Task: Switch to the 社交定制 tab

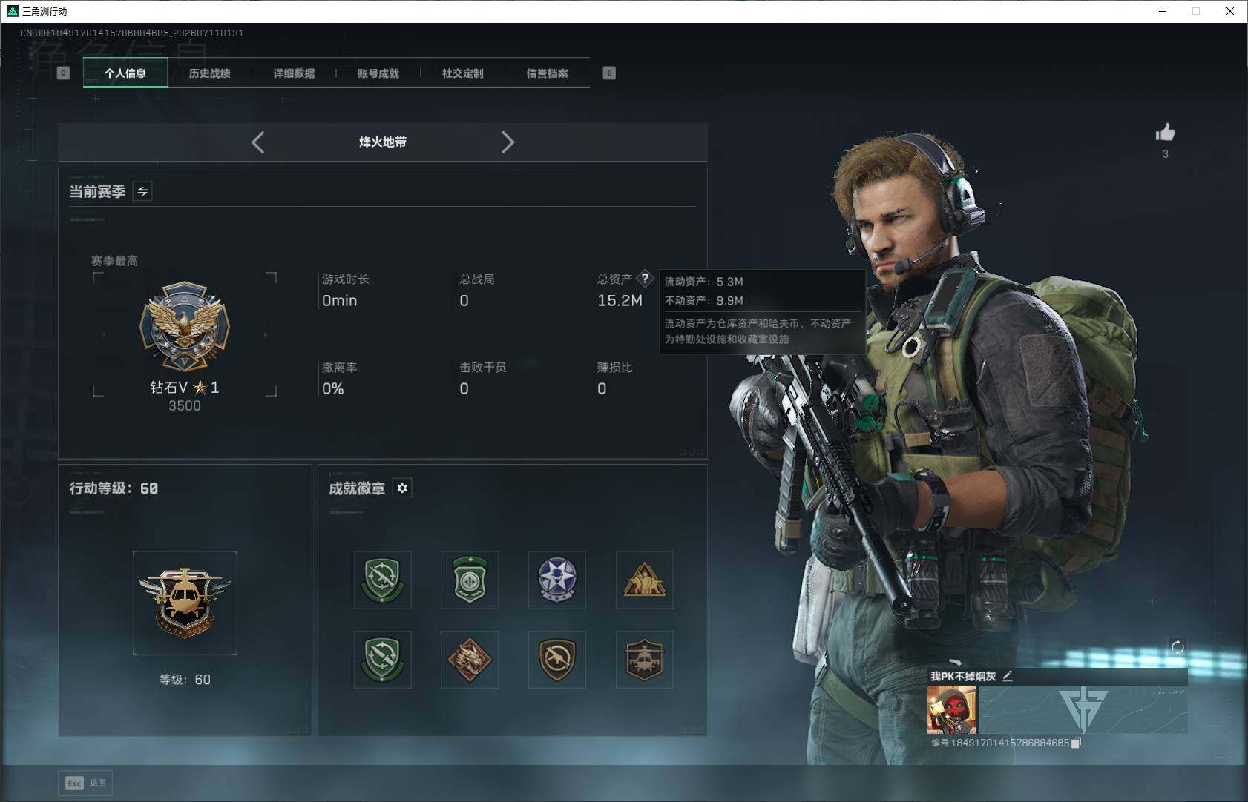Action: click(463, 73)
